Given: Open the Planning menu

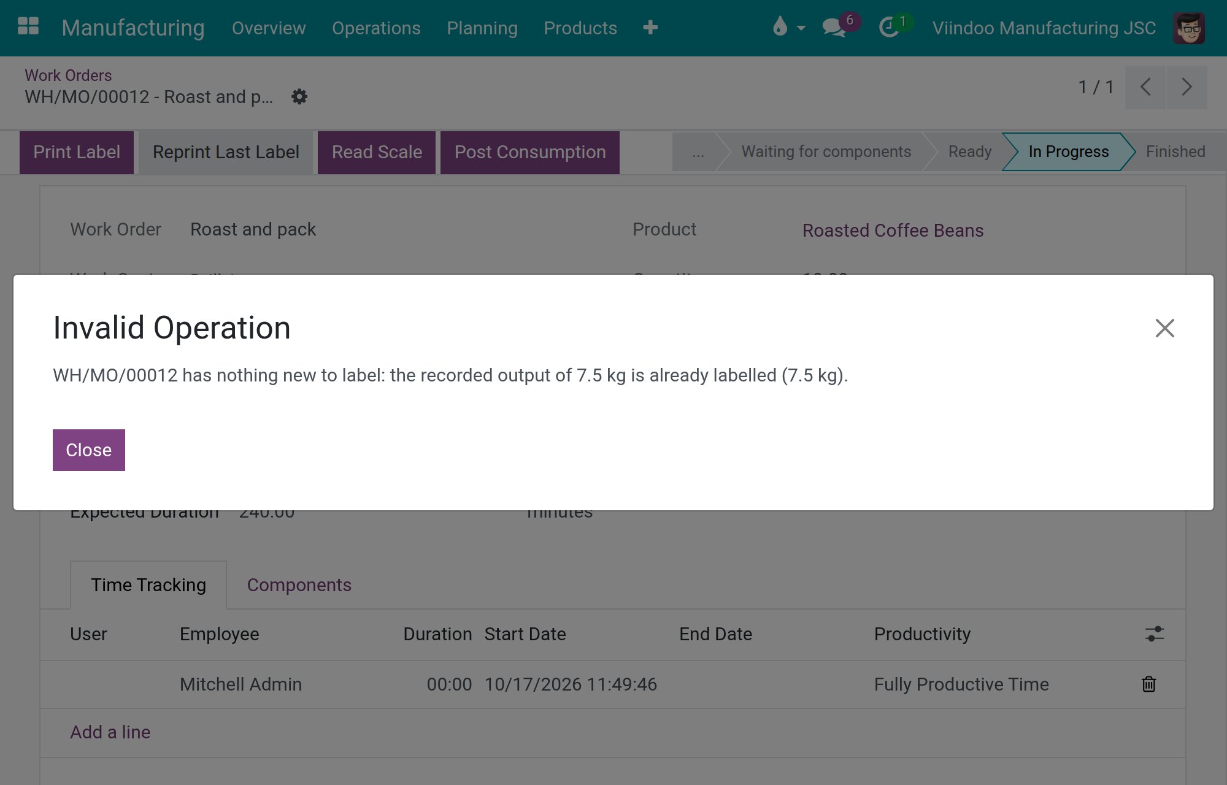Looking at the screenshot, I should click(x=482, y=28).
